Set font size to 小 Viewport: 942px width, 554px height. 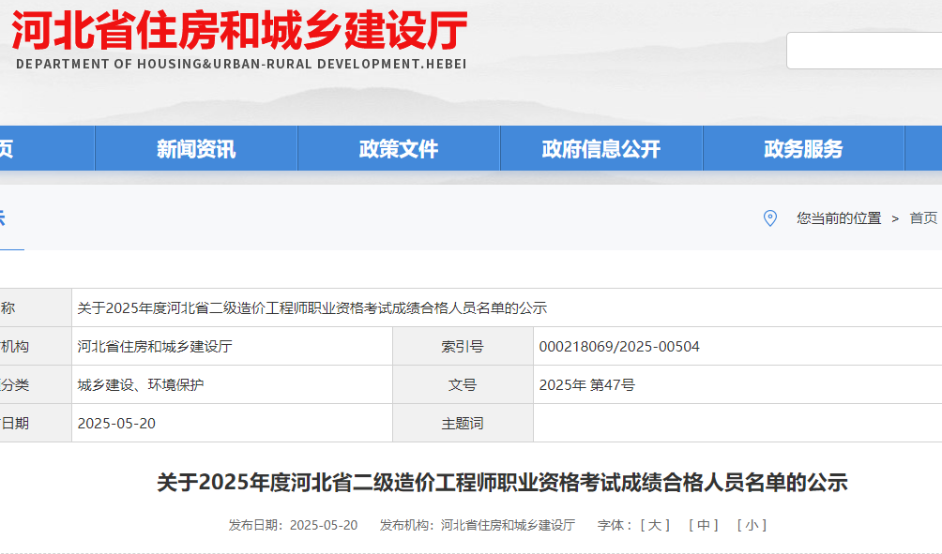point(752,525)
